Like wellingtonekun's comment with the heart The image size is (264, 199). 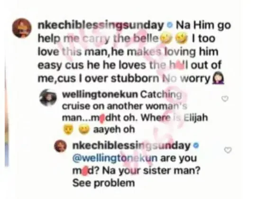[225, 99]
